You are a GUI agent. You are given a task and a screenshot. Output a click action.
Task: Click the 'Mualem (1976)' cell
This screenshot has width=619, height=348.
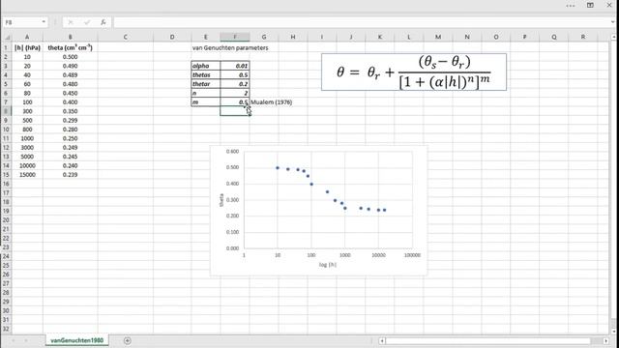271,102
